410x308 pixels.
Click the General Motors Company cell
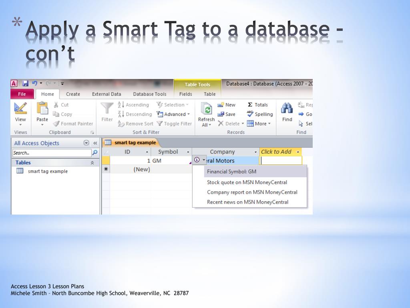tap(232, 160)
